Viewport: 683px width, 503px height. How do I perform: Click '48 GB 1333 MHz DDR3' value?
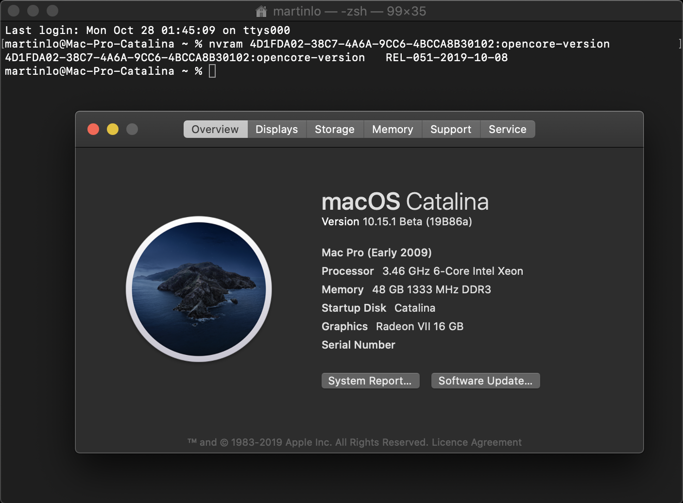tap(431, 289)
